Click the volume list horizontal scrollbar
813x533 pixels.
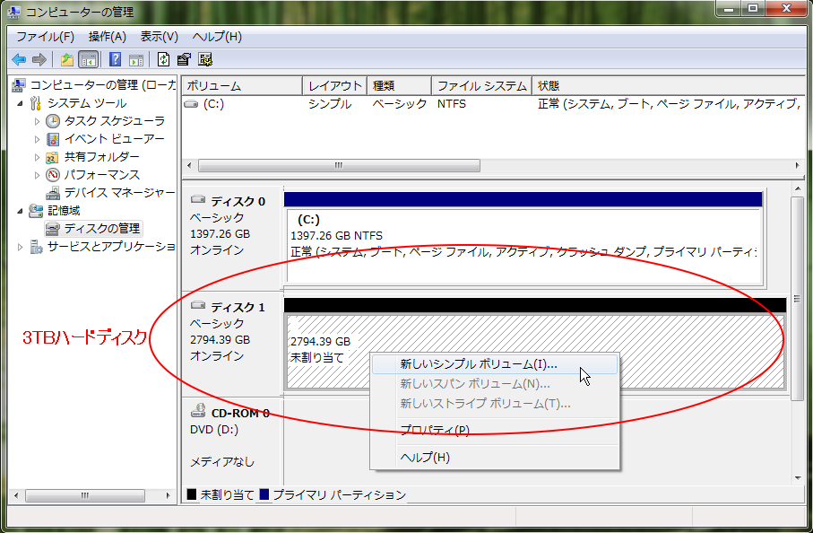(338, 166)
